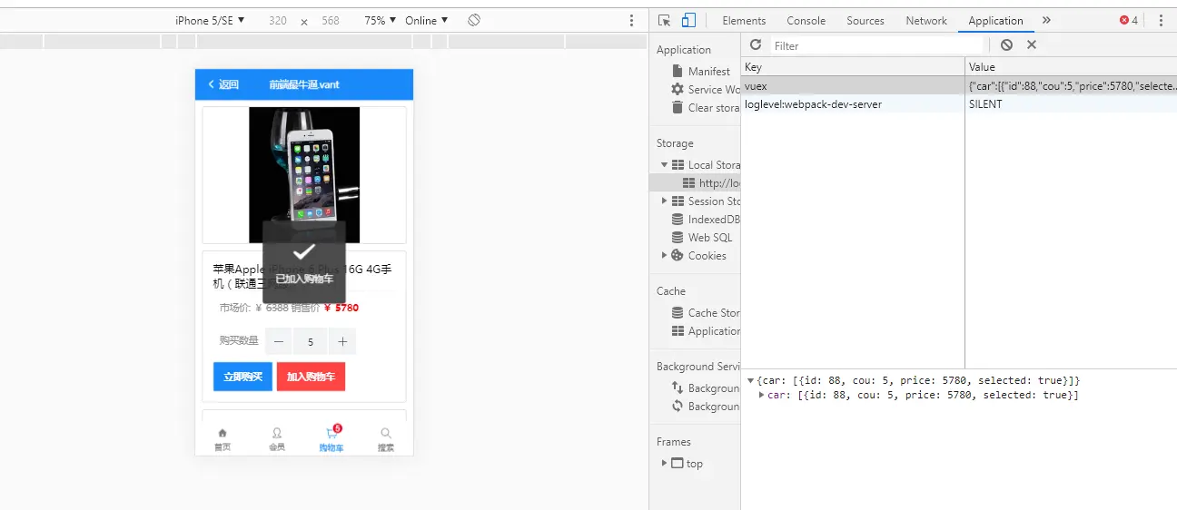The height and width of the screenshot is (510, 1177).
Task: Go to 会员 member tab
Action: coord(277,439)
